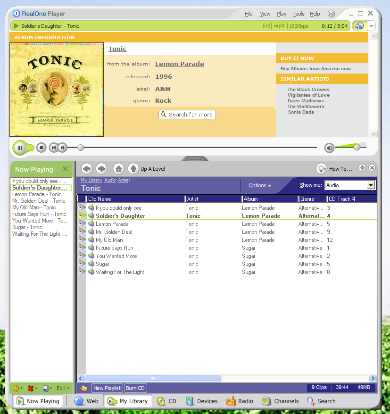Open the library Home button

118,168
